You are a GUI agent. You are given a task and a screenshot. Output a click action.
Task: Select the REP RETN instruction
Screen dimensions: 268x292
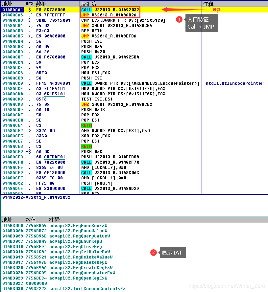coord(92,31)
